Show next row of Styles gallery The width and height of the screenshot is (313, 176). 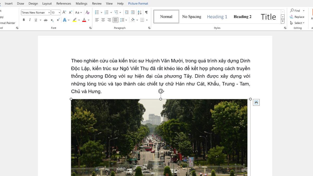283,17
